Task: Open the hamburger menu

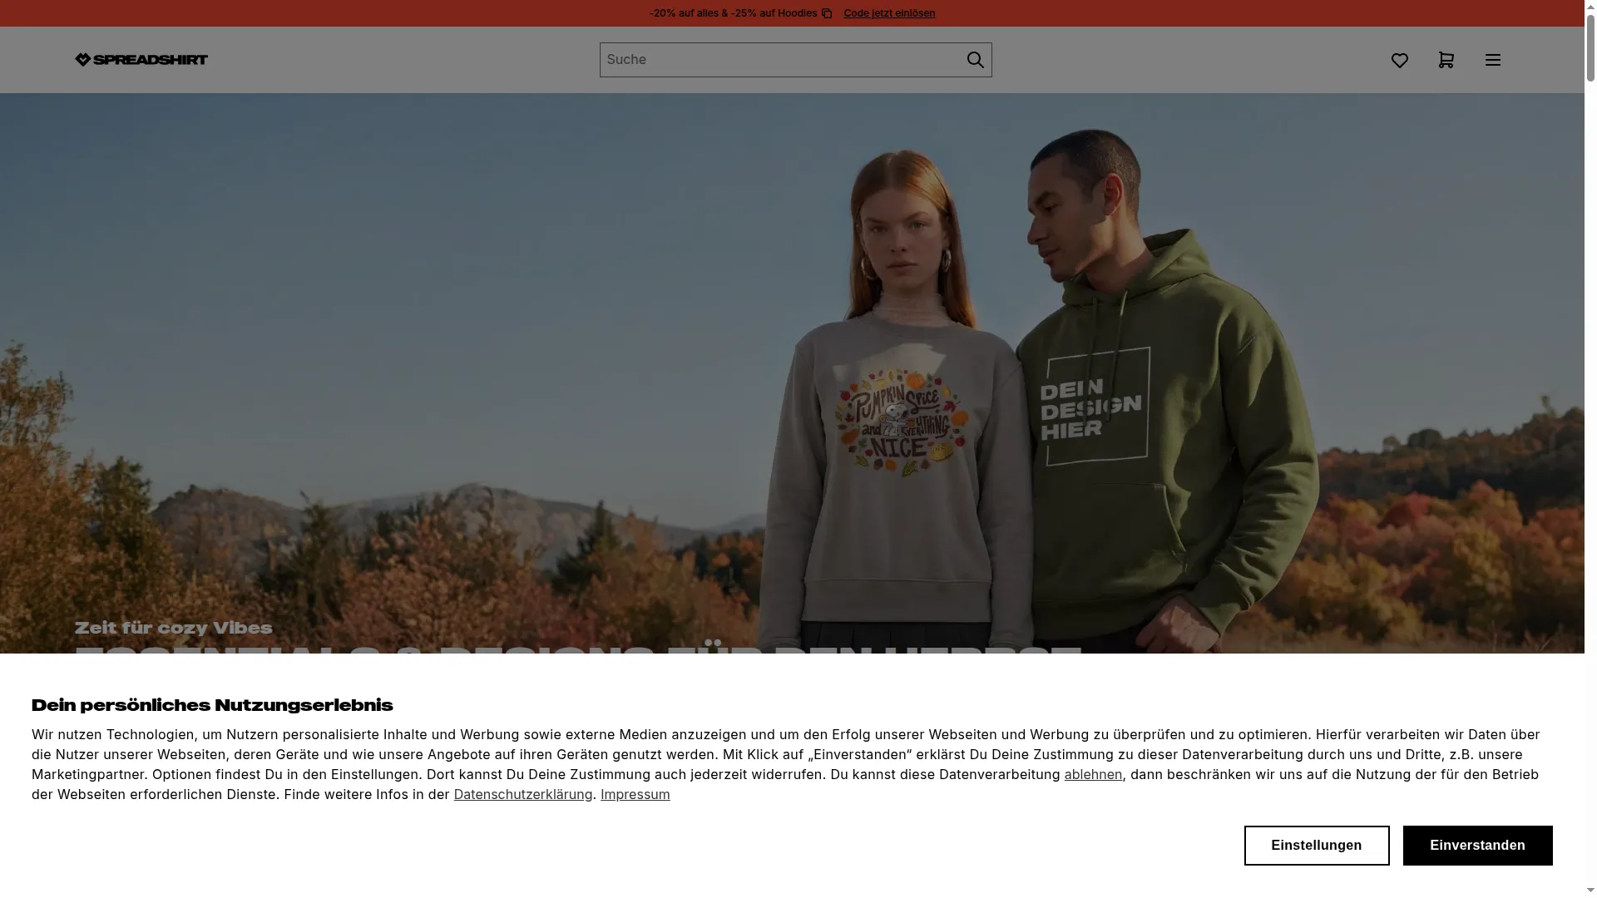Action: (x=1493, y=60)
